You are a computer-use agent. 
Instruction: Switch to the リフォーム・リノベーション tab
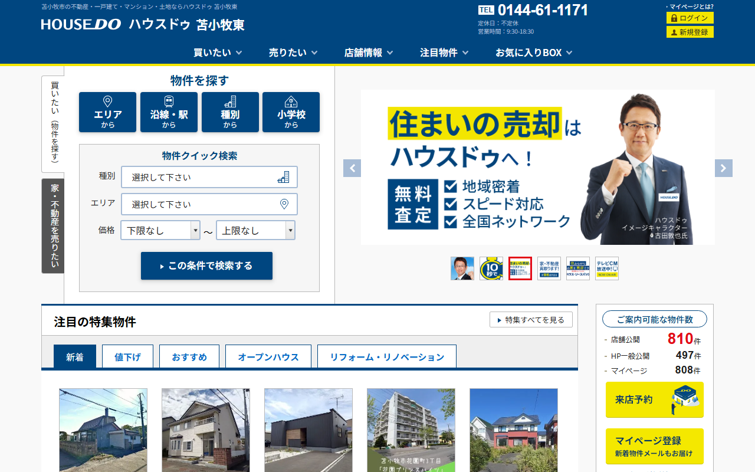[387, 357]
